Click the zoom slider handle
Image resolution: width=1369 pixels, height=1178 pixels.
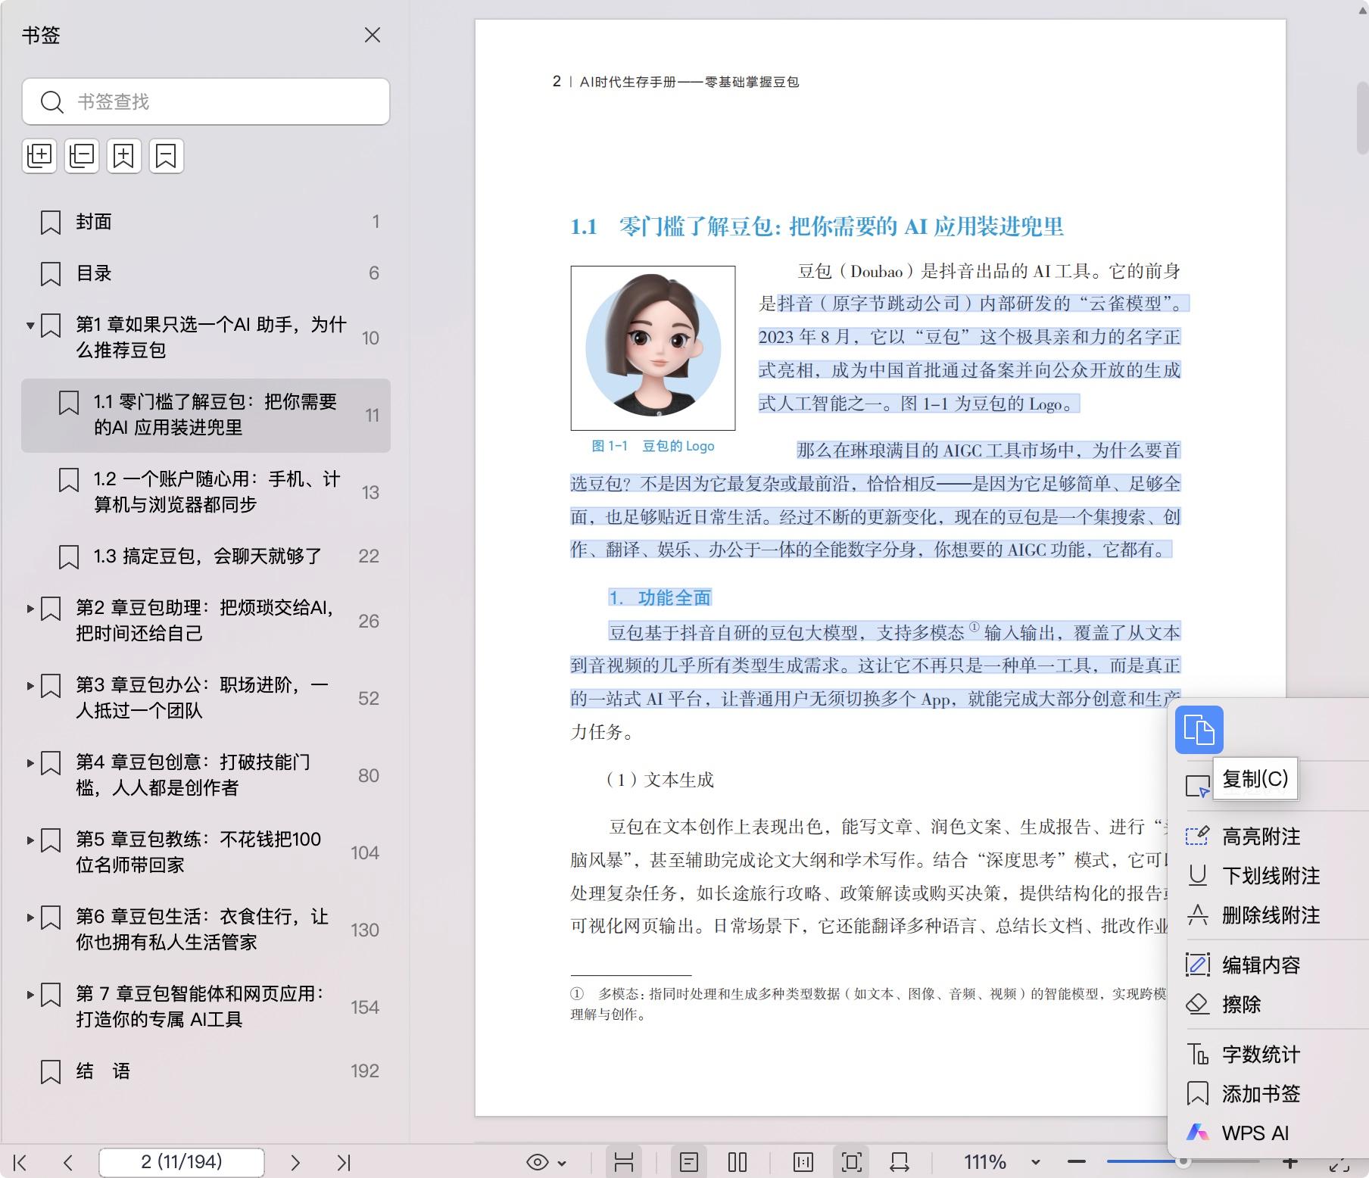click(x=1183, y=1161)
